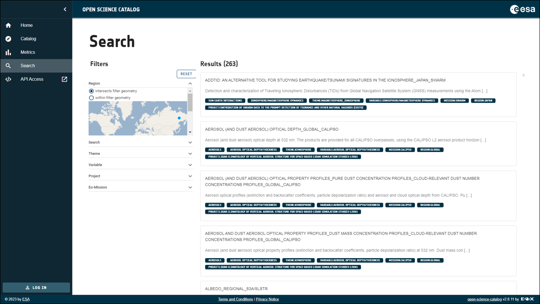
Task: Collapse the sidebar using the arrow chevron
Action: 65,9
